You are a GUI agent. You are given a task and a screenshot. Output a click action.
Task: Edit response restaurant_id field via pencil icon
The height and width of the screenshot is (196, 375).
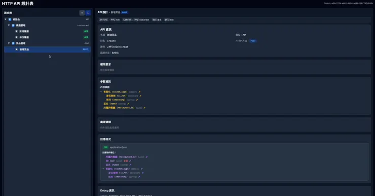coord(146,157)
